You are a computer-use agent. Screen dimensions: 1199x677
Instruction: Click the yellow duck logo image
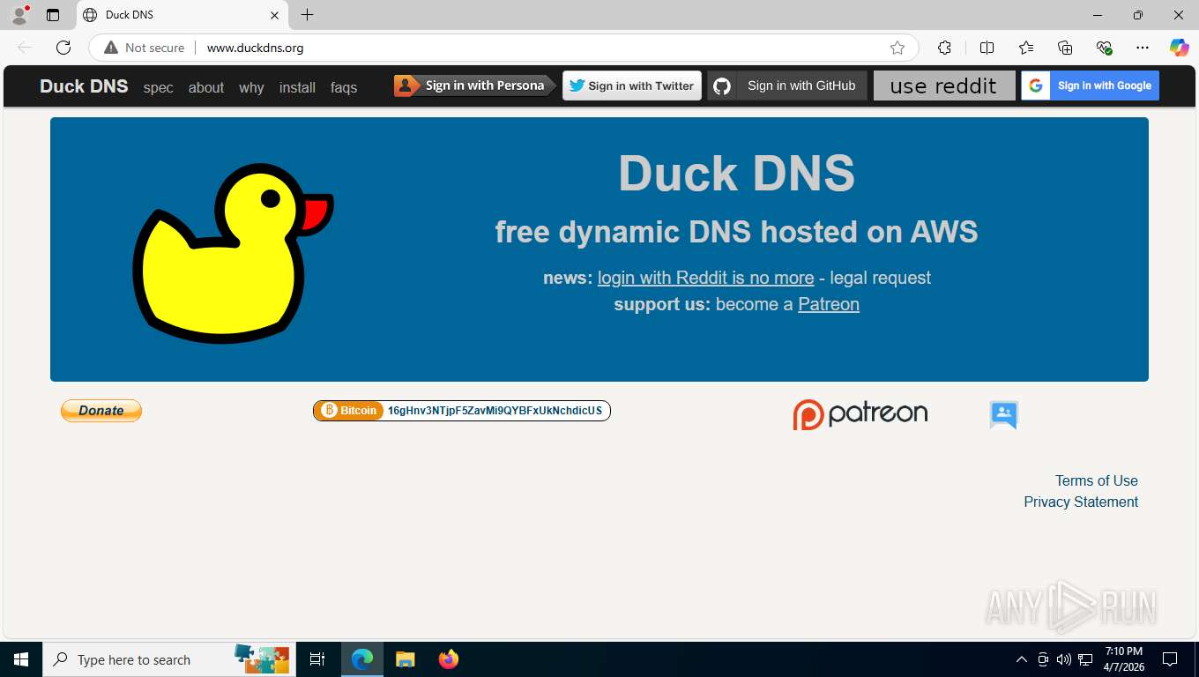233,253
